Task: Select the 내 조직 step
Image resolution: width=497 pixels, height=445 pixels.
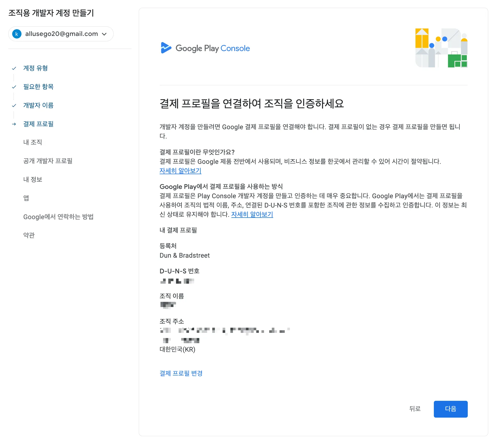Action: tap(33, 142)
